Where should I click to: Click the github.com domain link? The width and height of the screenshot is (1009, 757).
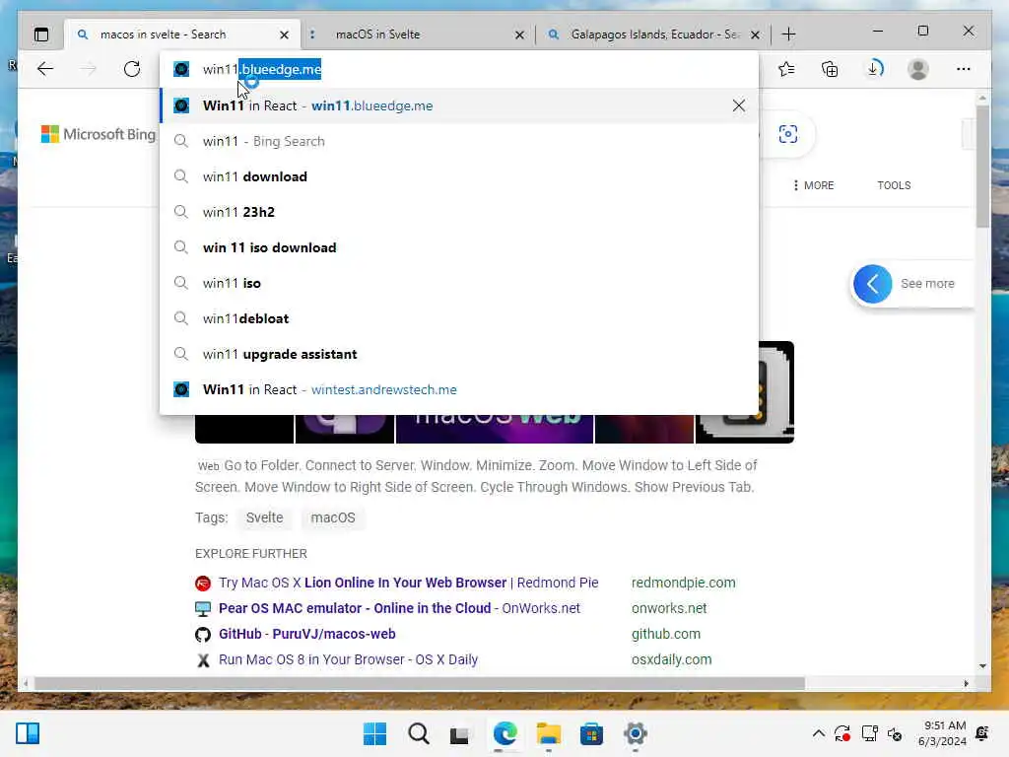[x=666, y=634]
